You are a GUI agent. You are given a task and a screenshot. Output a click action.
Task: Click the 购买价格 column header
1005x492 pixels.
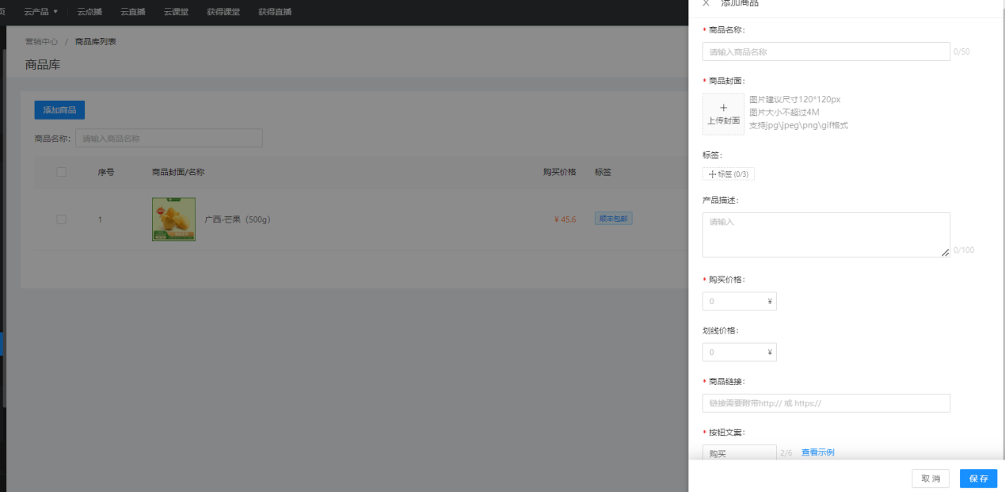tap(560, 172)
